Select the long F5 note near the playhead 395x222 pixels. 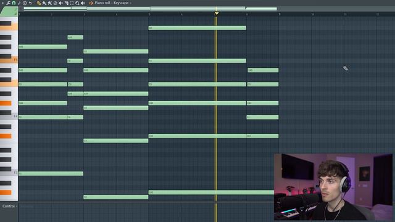tap(197, 60)
